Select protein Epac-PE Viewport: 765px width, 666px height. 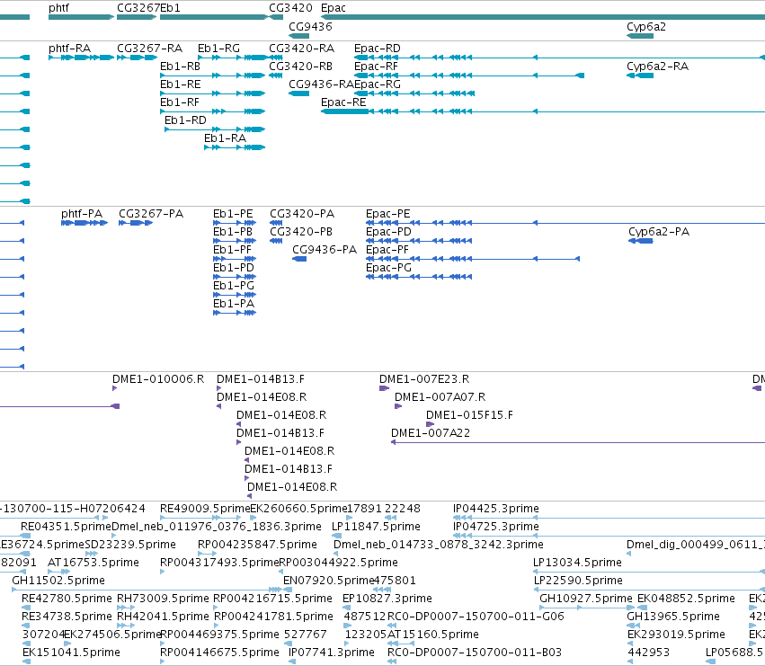click(565, 223)
